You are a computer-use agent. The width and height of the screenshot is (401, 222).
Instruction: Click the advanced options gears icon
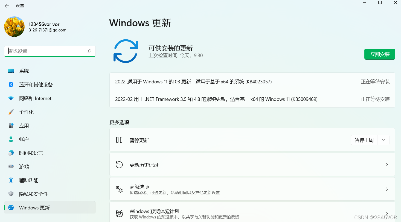tap(119, 189)
